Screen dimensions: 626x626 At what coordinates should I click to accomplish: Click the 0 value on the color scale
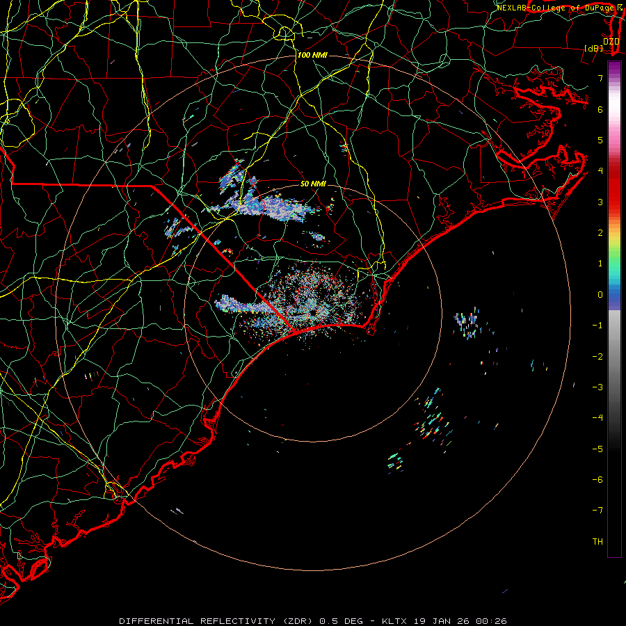pos(600,295)
